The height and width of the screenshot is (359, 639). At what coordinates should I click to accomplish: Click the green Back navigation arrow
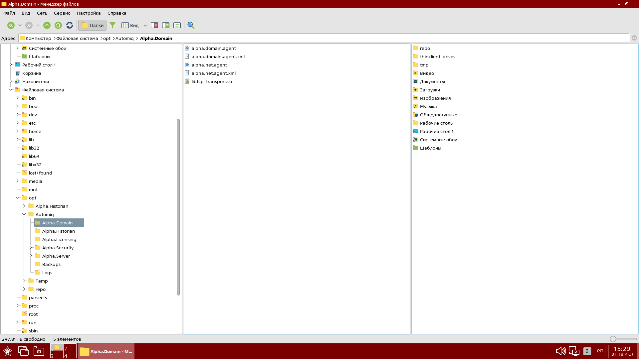(x=11, y=25)
